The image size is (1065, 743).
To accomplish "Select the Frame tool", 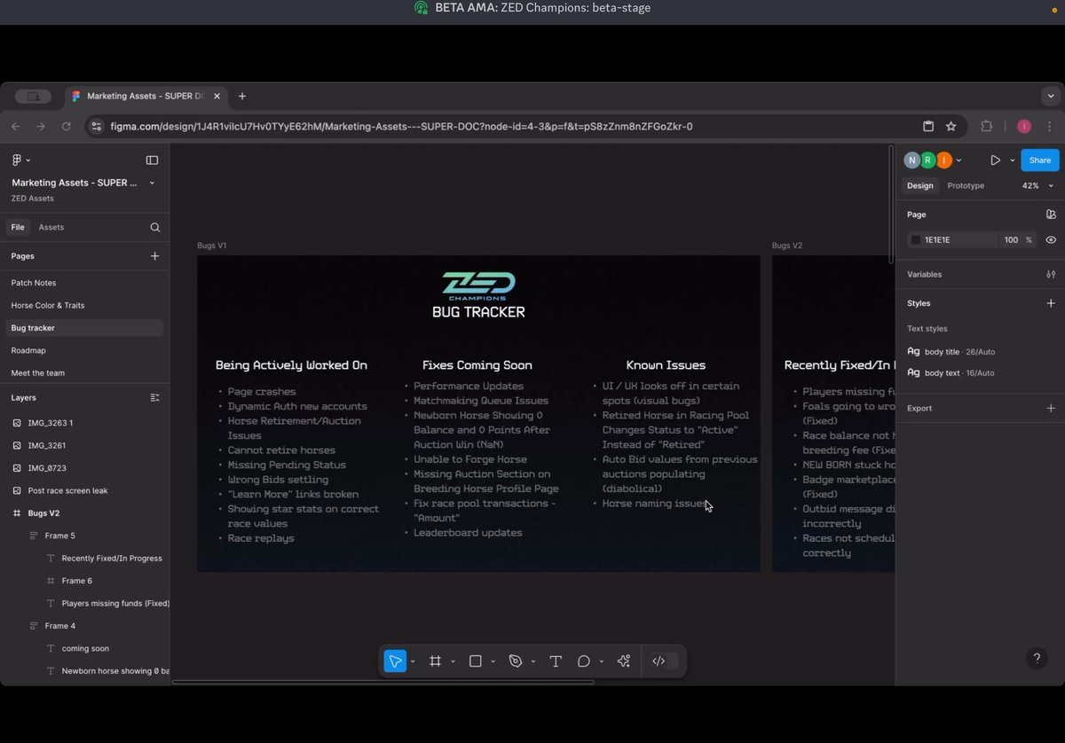I will pyautogui.click(x=435, y=661).
